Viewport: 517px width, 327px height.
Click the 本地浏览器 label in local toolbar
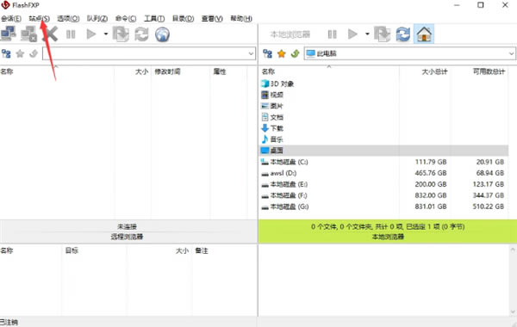pos(290,34)
